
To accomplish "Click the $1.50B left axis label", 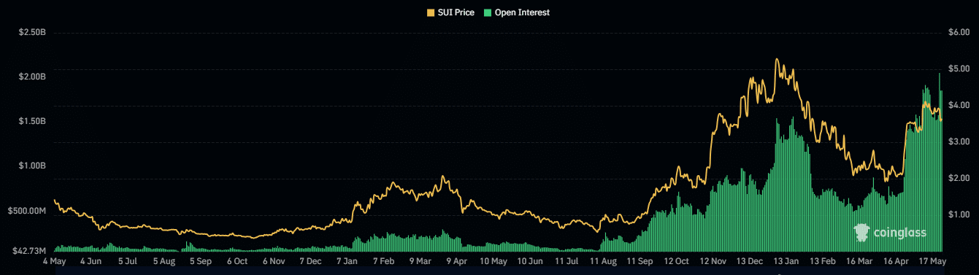I will (32, 121).
